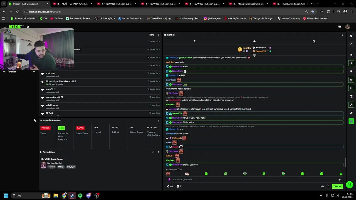Click the streamer webcam overlay
Viewport: 356px width, 200px height.
[x=37, y=49]
